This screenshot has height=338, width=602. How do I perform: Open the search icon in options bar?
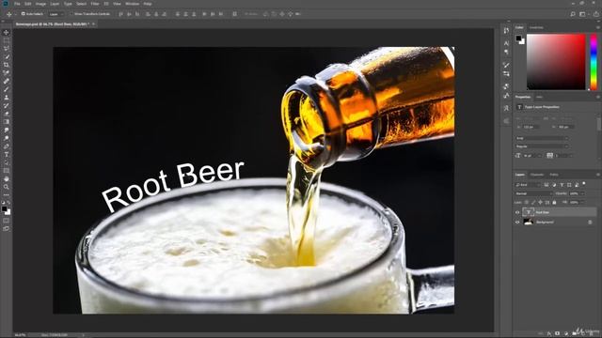(x=573, y=14)
